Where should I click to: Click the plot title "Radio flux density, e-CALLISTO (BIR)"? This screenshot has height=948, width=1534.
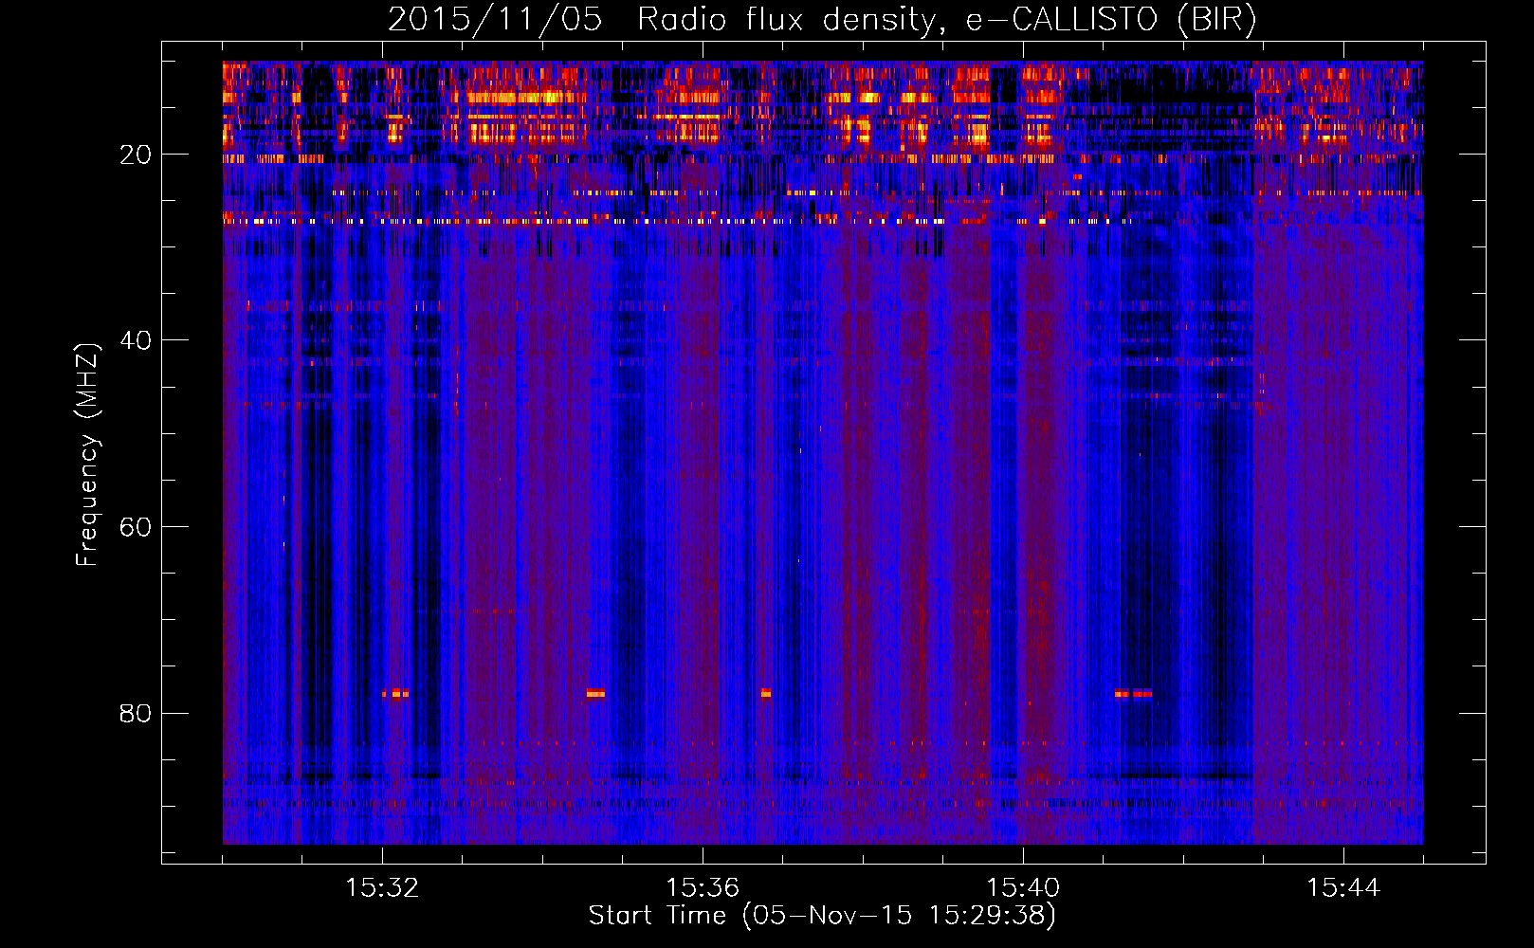tap(946, 20)
